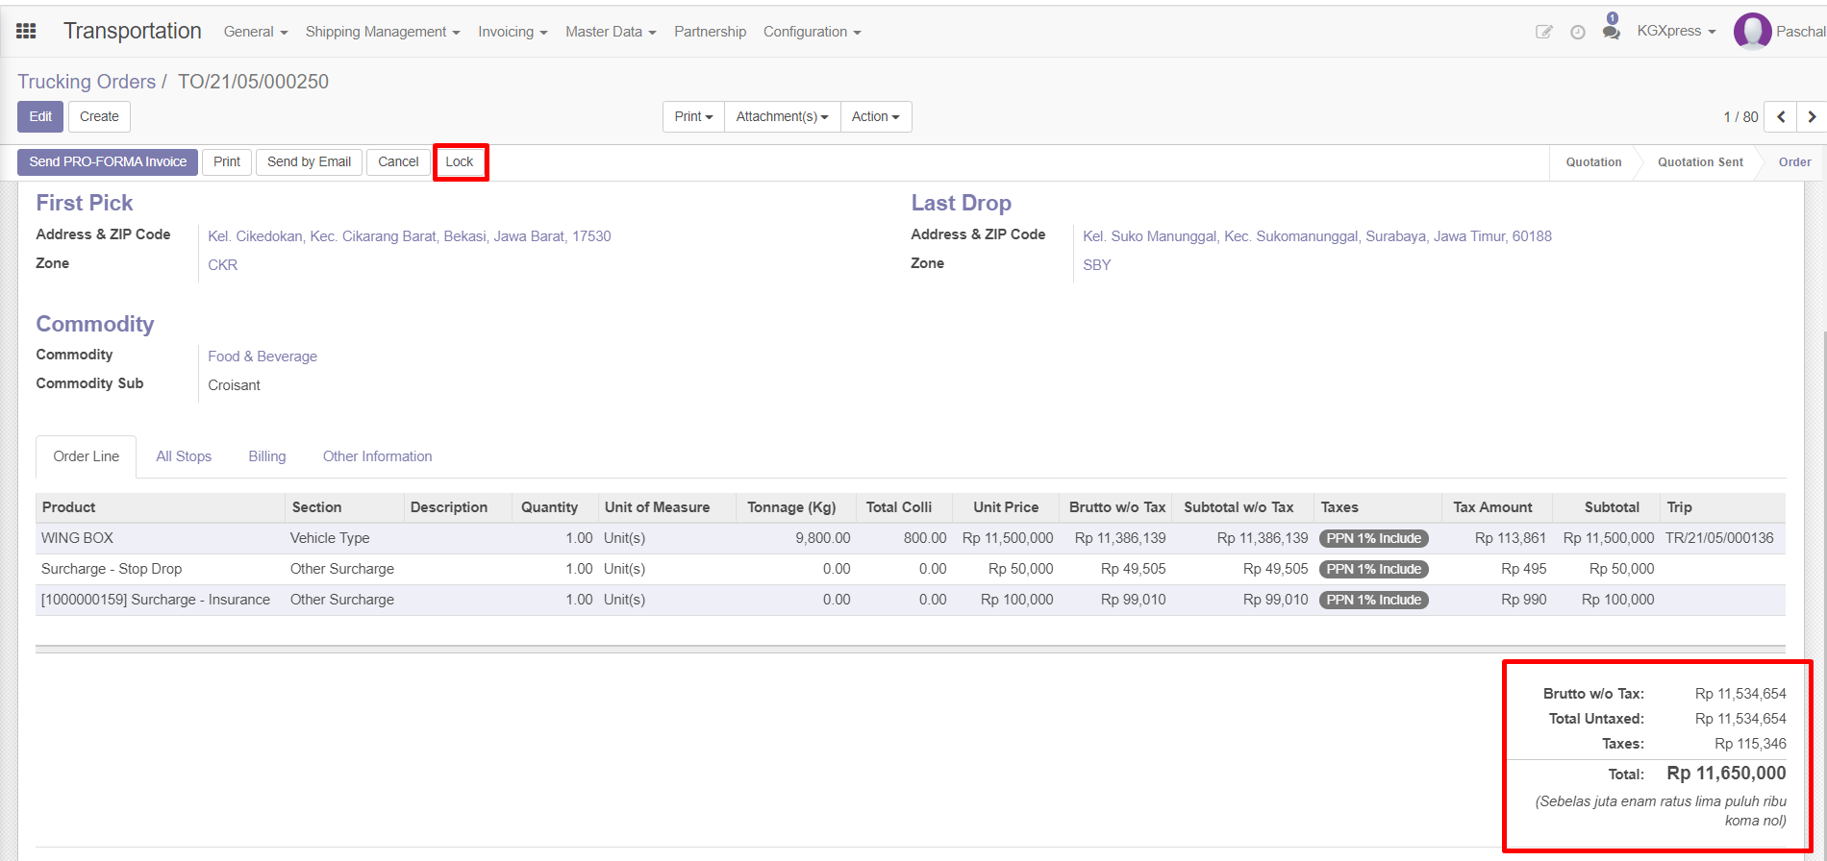Click PPN 1% Include tag on Insurance row
Viewport: 1827px width, 861px height.
[x=1373, y=600]
